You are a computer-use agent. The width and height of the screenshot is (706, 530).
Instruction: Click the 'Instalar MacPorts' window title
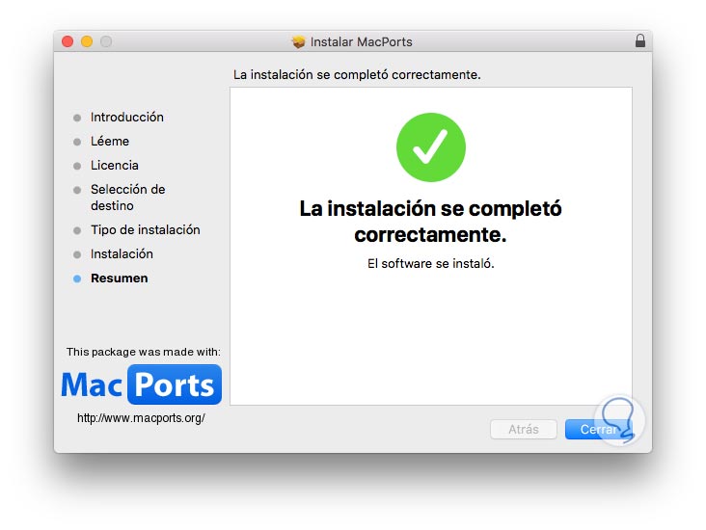pyautogui.click(x=361, y=41)
